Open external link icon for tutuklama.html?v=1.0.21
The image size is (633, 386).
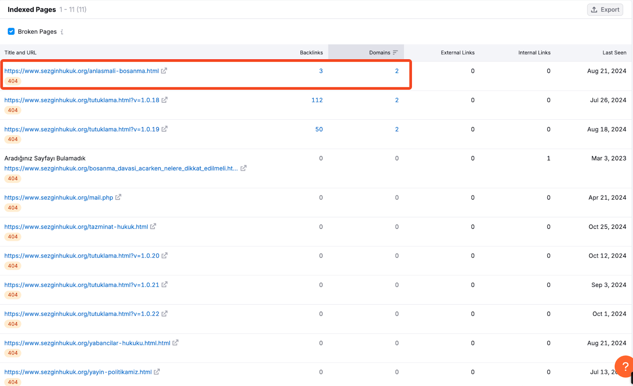point(164,284)
